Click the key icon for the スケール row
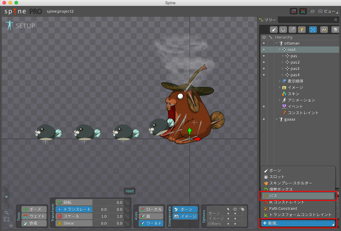The height and width of the screenshot is (231, 341). pyautogui.click(x=127, y=217)
